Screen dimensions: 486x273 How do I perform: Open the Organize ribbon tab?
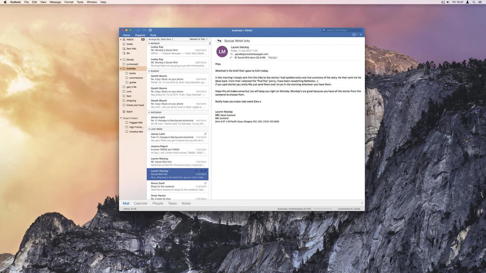[140, 35]
